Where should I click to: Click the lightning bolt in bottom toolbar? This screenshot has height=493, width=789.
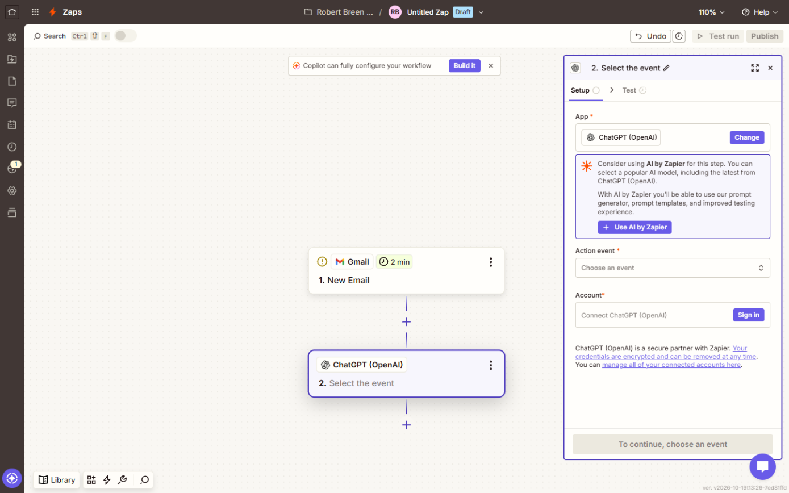coord(107,480)
